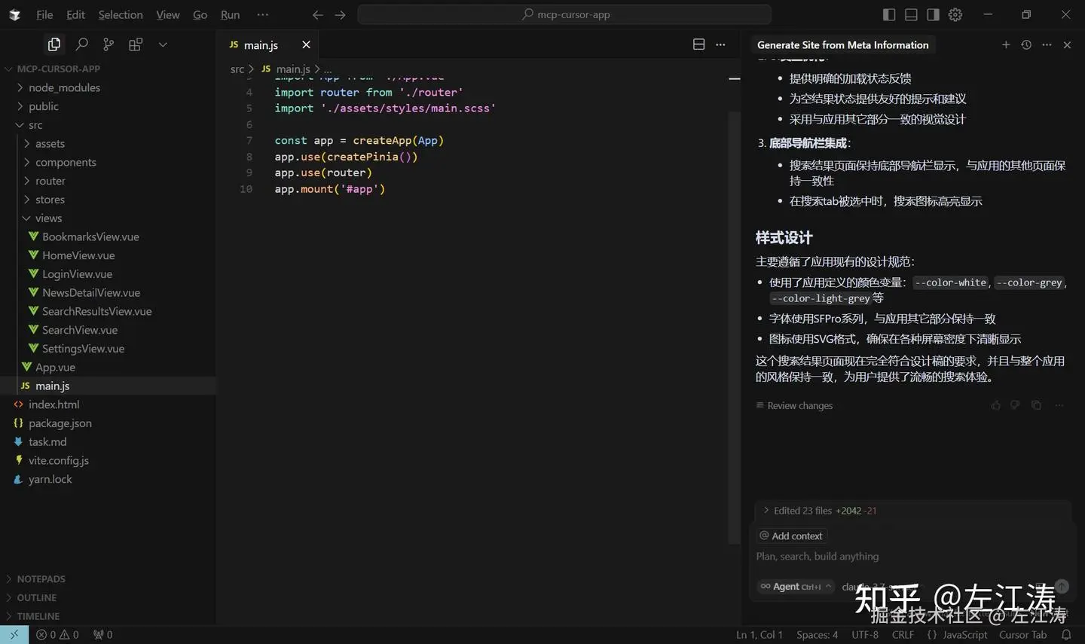Show chat history clock icon
The height and width of the screenshot is (644, 1085).
tap(1026, 44)
